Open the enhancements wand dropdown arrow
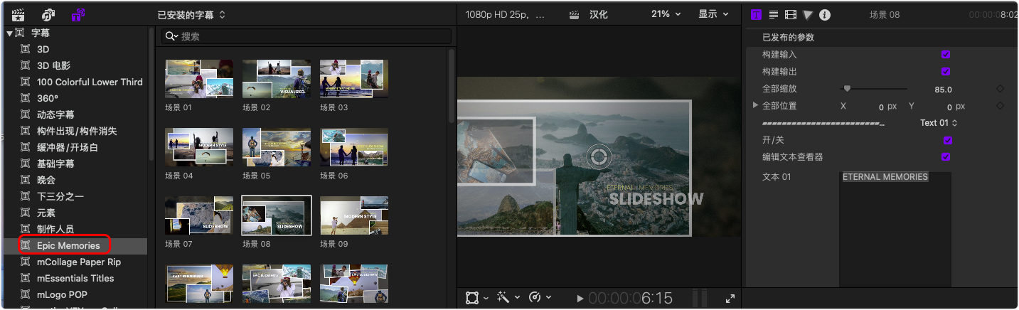 click(517, 298)
